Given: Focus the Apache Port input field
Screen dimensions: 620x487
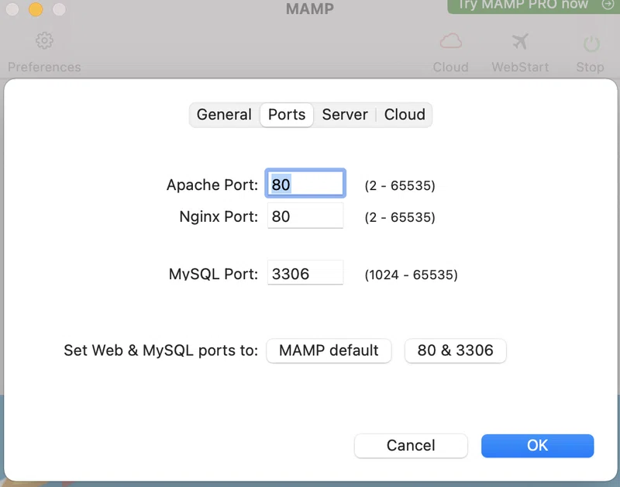Looking at the screenshot, I should tap(305, 184).
